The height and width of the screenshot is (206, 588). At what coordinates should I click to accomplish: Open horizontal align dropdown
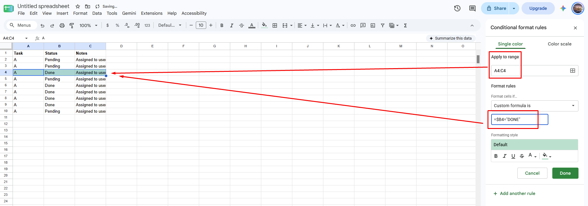(x=302, y=25)
